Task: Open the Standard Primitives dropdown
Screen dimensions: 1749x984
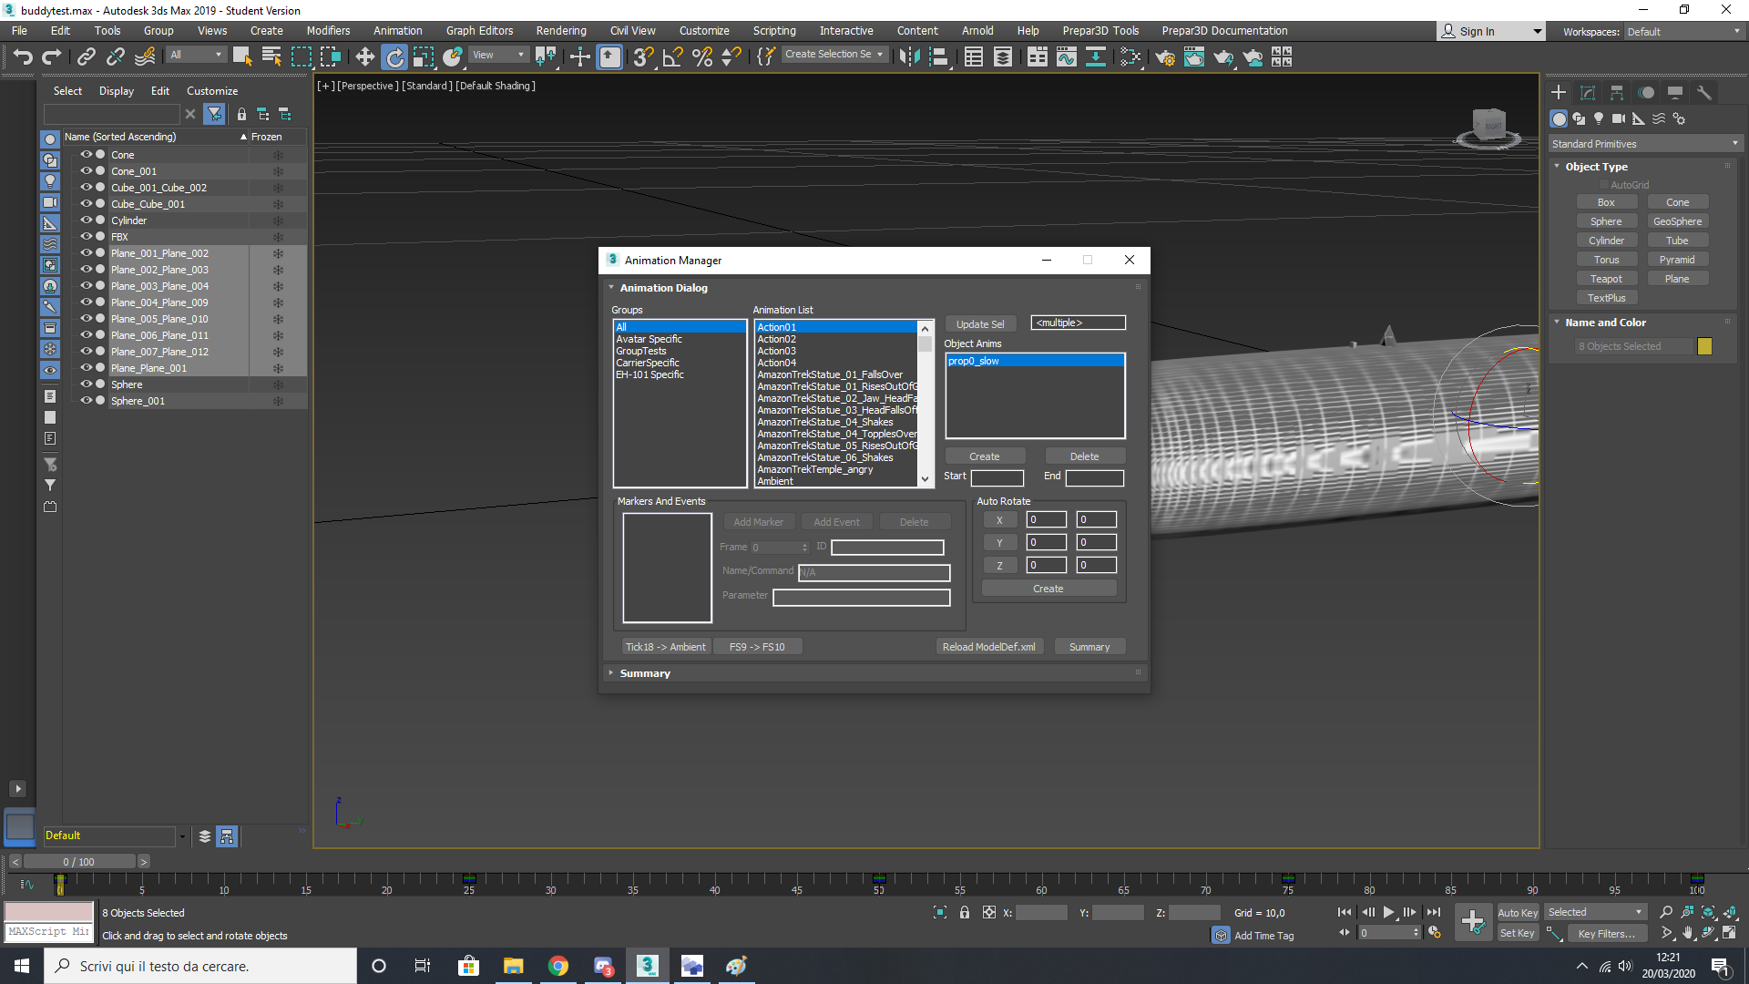Action: tap(1645, 144)
